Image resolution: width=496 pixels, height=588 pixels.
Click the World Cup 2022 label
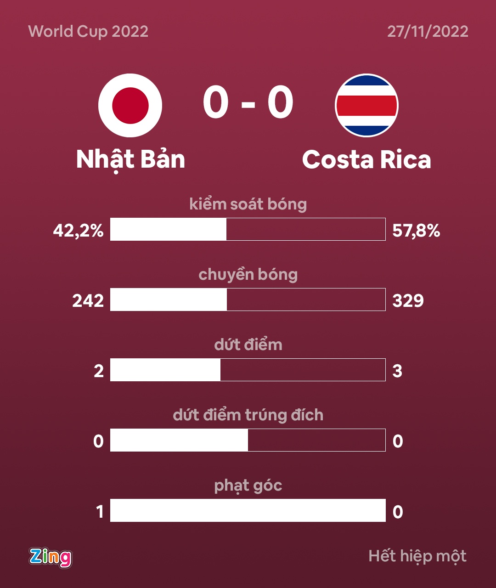pyautogui.click(x=88, y=32)
